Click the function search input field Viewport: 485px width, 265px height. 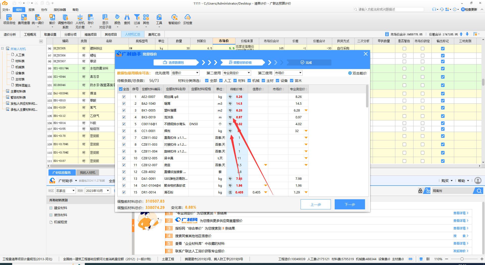[389, 9]
